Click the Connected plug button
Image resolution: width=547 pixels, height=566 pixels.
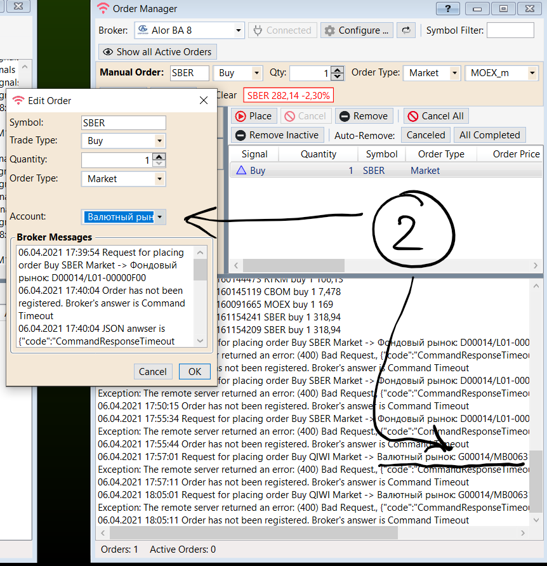[x=283, y=30]
